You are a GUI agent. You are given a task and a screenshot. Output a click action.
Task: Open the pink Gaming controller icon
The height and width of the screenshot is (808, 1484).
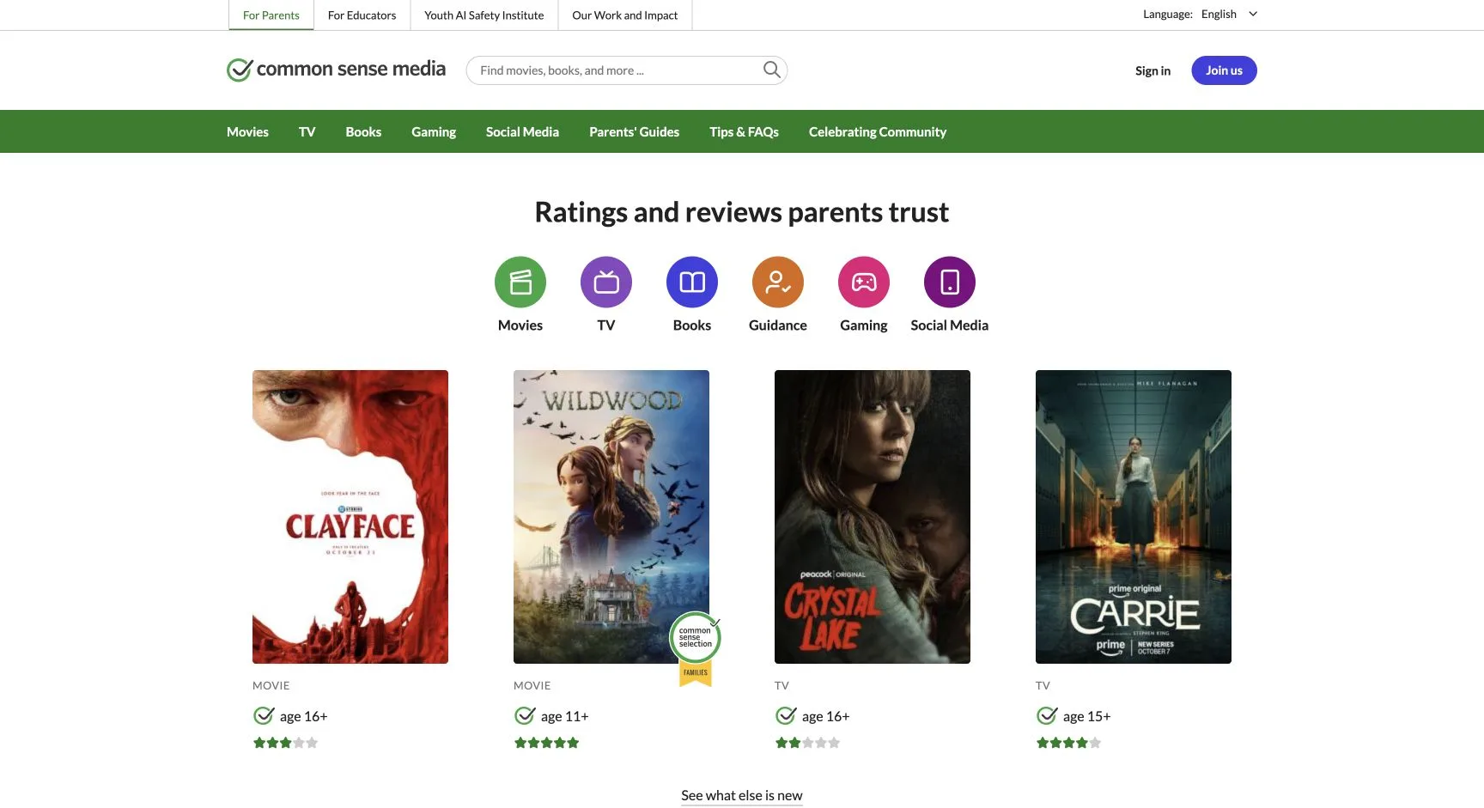pos(864,282)
